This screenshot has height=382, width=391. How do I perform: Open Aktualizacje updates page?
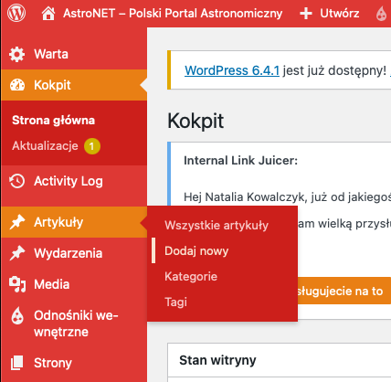45,146
